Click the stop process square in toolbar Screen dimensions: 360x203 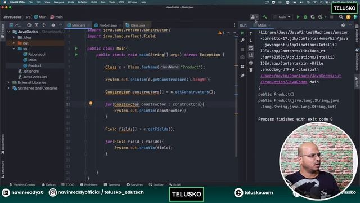tap(331, 17)
